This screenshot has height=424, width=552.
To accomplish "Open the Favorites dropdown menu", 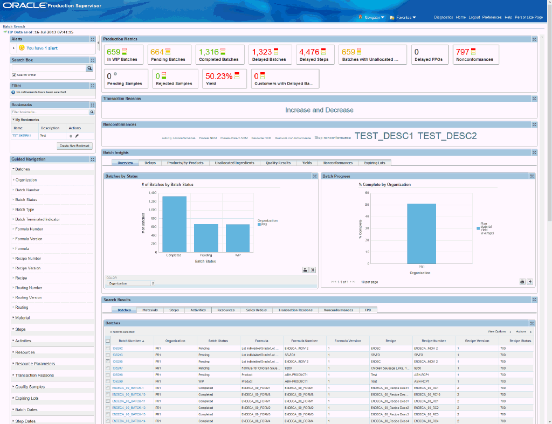I will tap(406, 17).
